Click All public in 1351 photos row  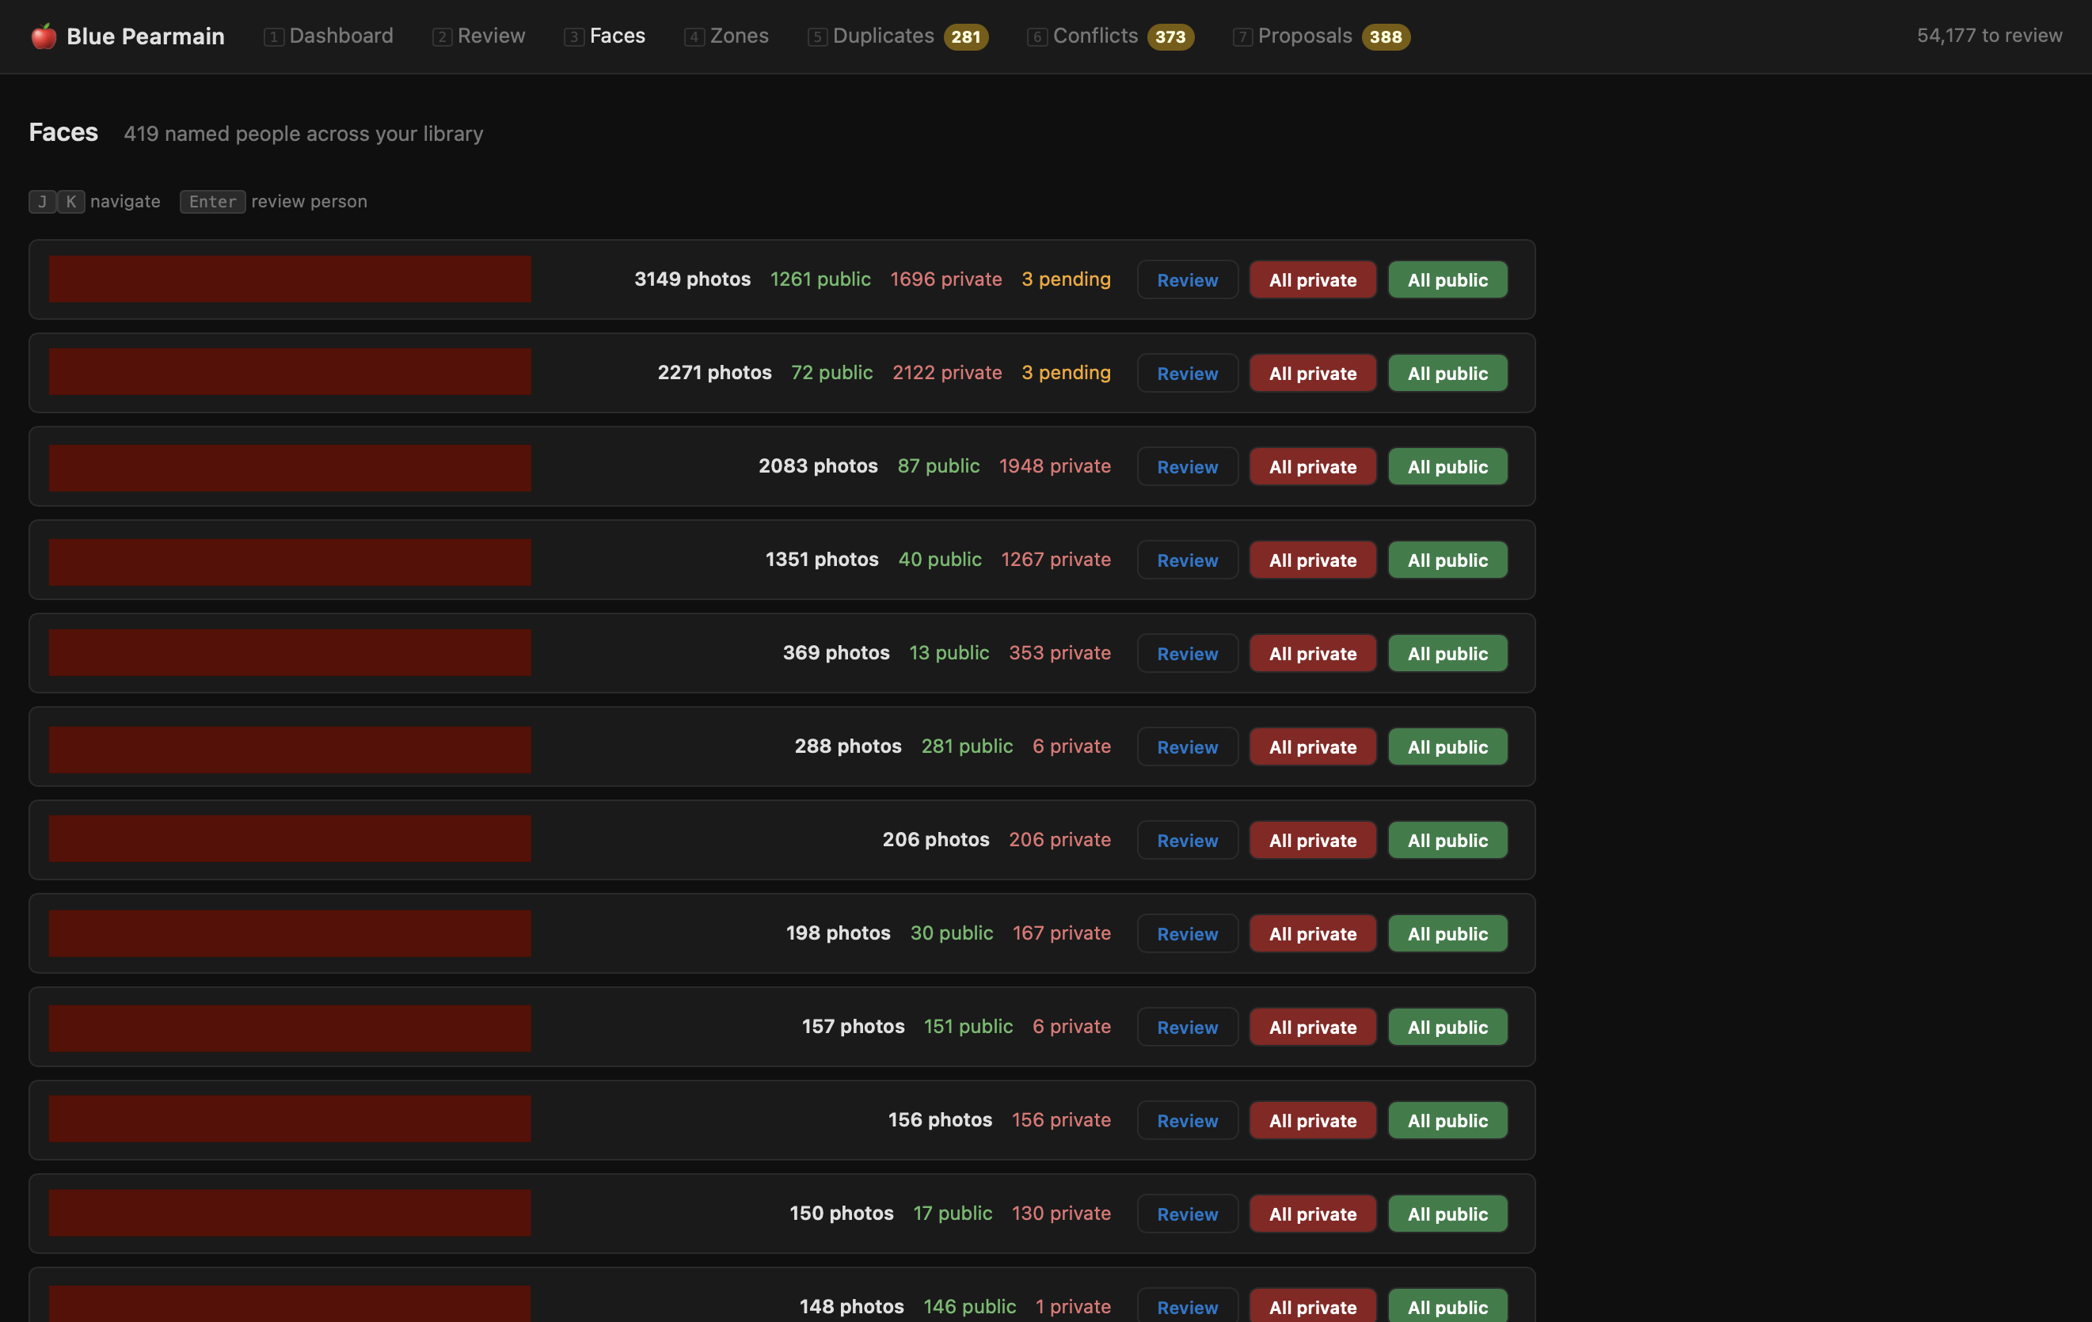[1447, 560]
